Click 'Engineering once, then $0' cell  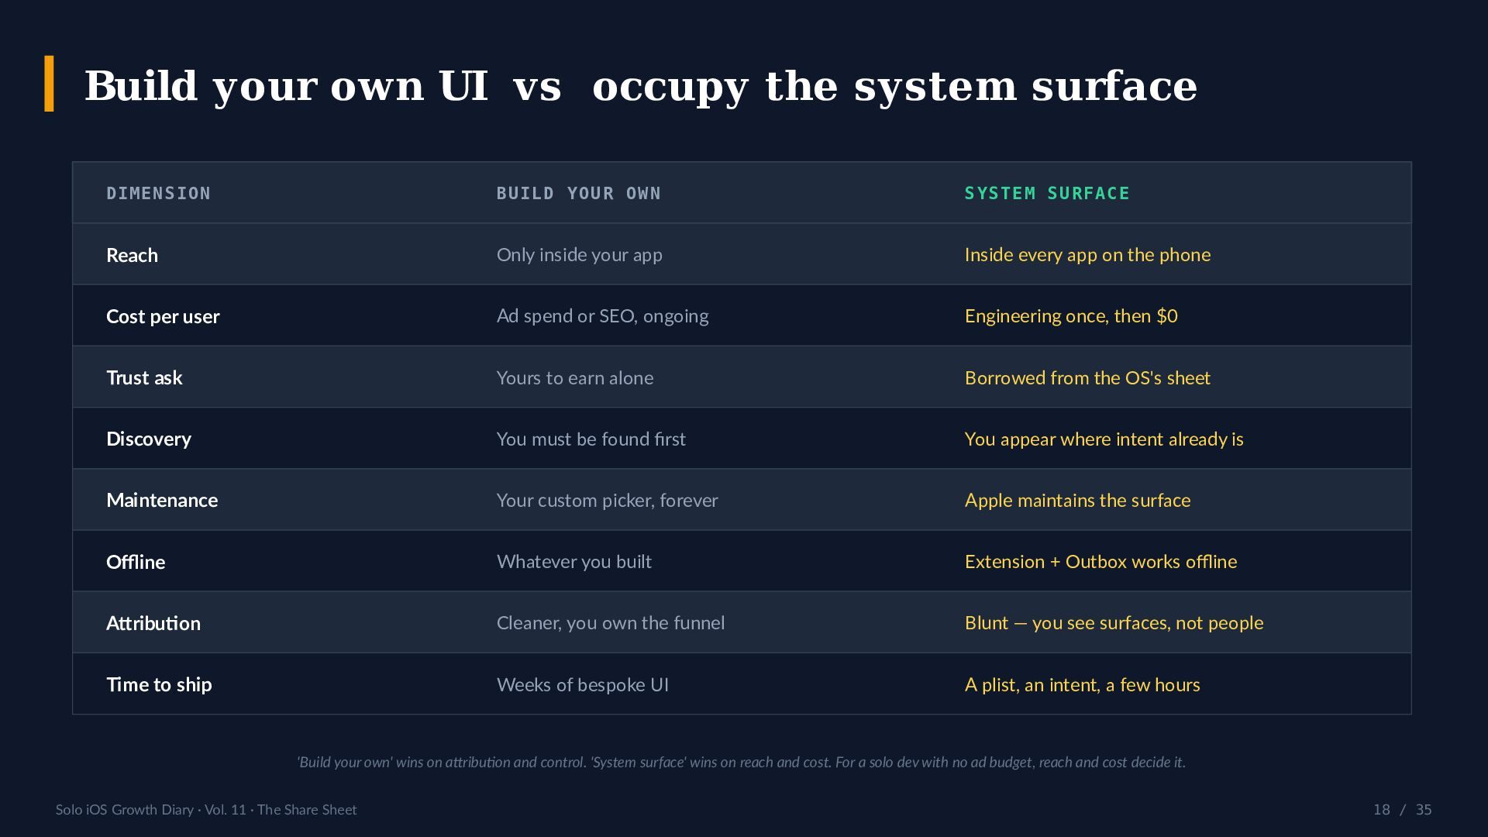click(1071, 316)
